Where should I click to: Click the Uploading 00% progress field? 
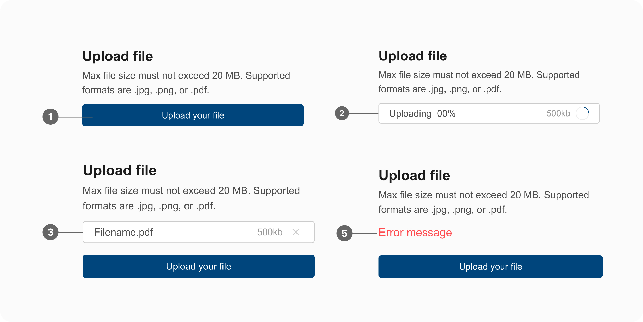pyautogui.click(x=489, y=113)
